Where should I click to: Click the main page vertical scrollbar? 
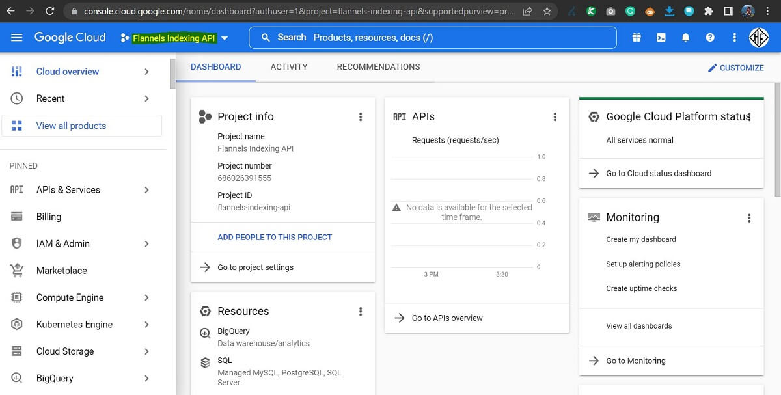point(777,139)
